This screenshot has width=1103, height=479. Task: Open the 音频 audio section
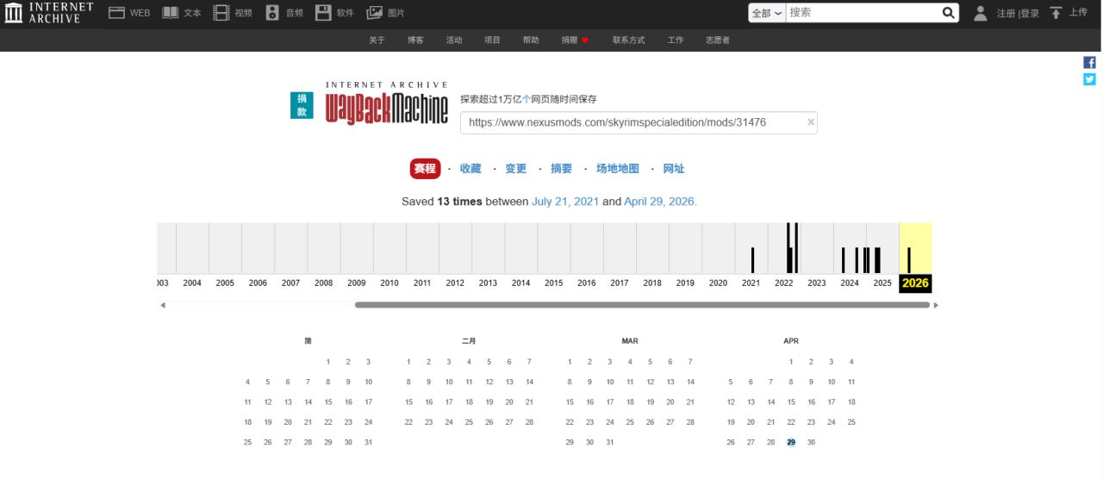click(284, 13)
